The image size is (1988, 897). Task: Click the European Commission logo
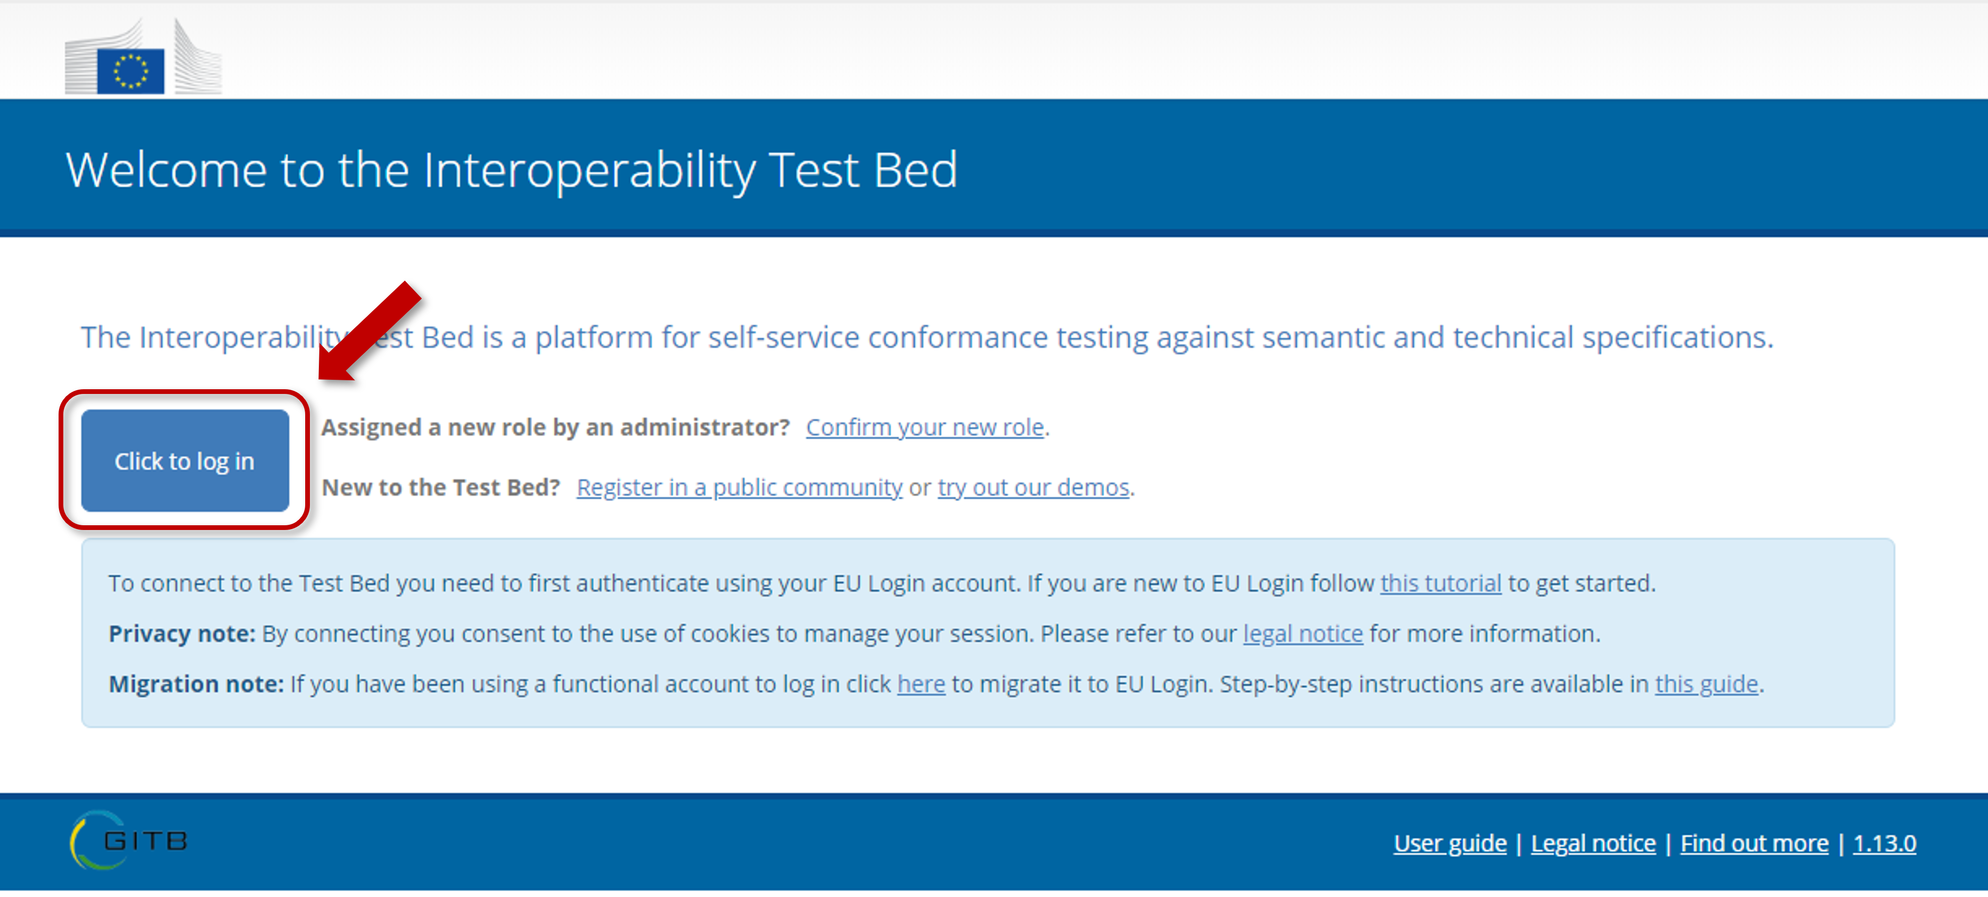(x=144, y=56)
